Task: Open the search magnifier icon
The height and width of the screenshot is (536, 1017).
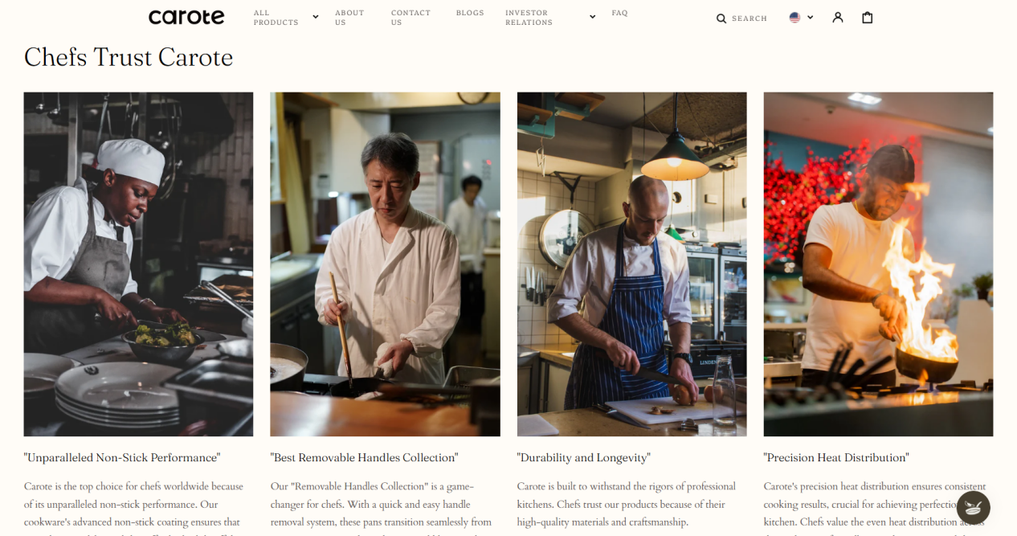Action: [721, 18]
